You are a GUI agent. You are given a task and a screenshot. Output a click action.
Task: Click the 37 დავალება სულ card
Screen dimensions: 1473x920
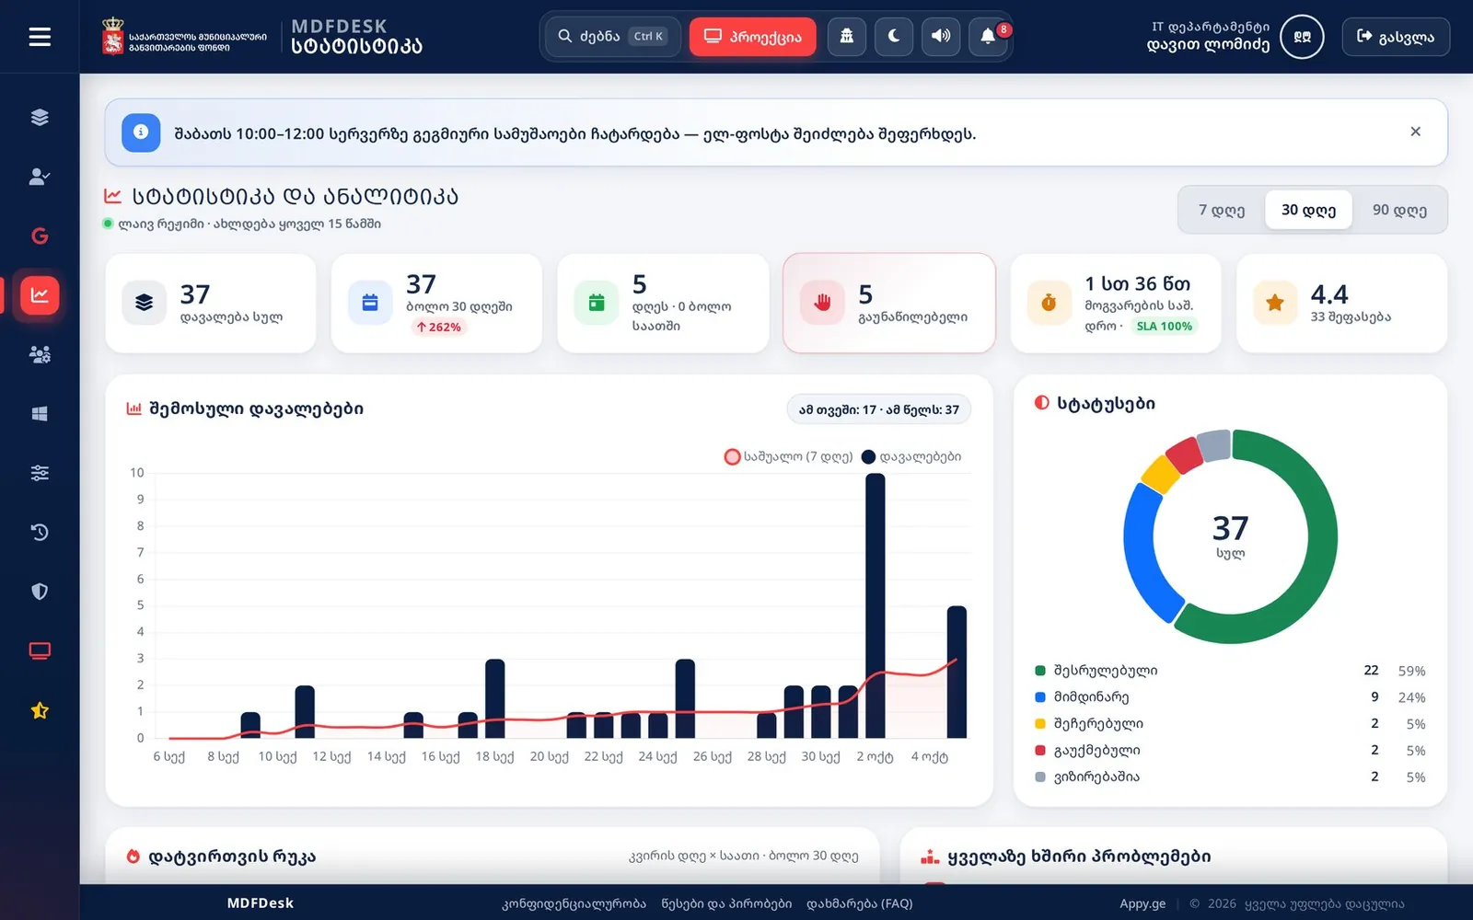click(x=211, y=303)
